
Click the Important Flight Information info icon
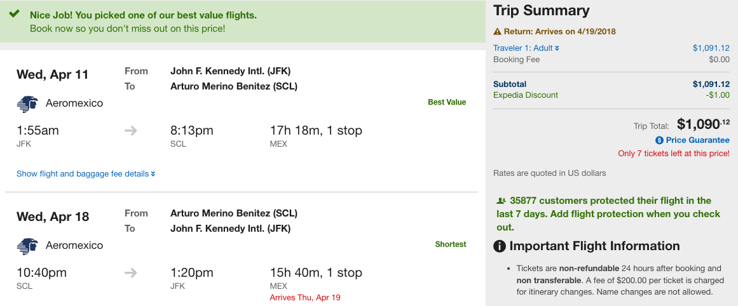coord(500,246)
